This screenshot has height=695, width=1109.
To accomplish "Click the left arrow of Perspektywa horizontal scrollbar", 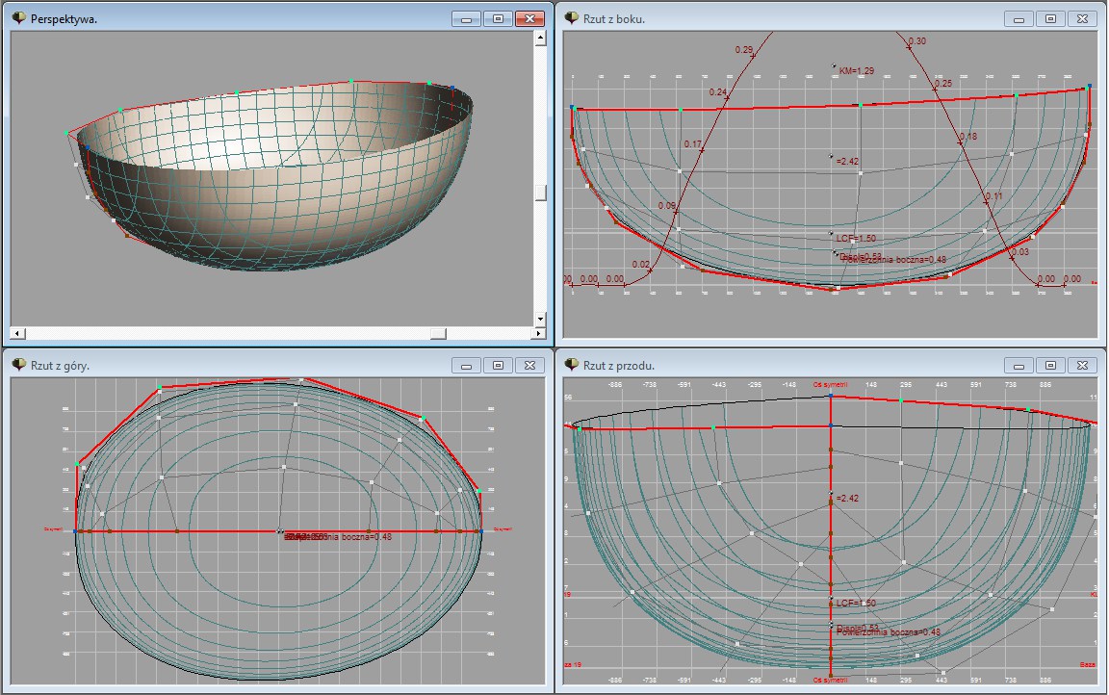I will (x=17, y=333).
